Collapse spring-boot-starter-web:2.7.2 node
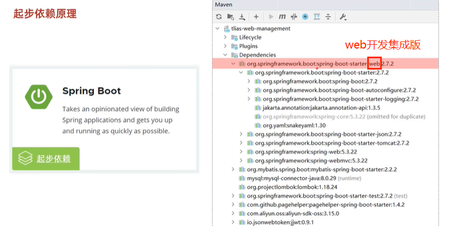Screen dimensions: 472x226 233,64
